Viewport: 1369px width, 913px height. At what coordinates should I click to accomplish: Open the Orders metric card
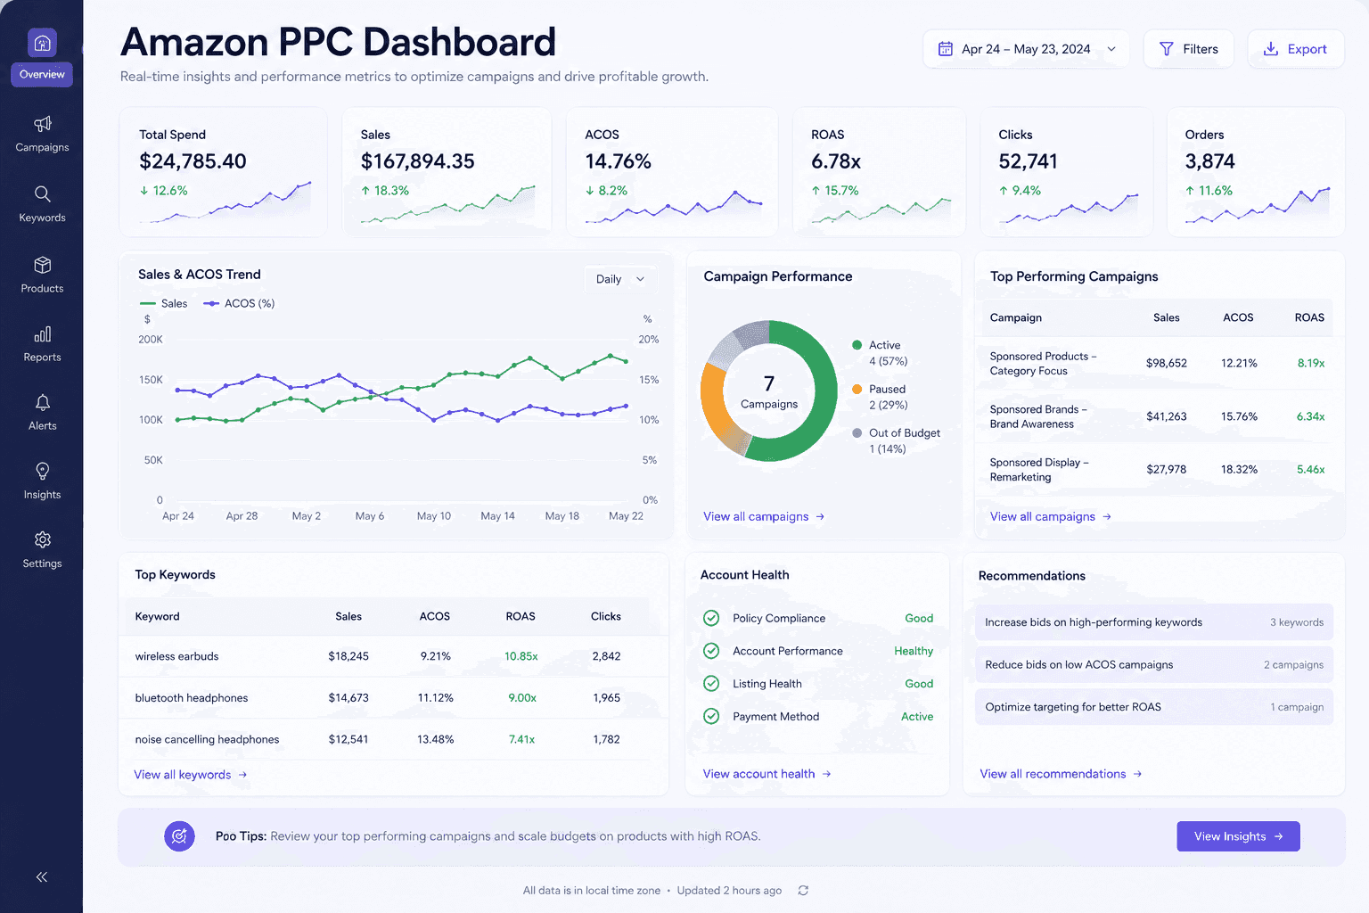pos(1256,172)
